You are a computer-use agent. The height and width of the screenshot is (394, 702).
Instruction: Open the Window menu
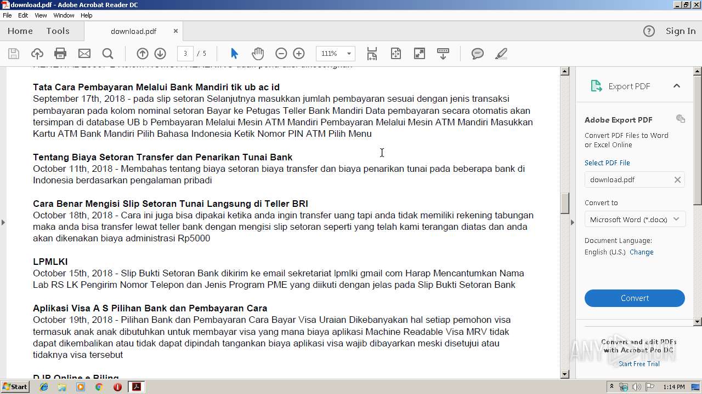(x=64, y=15)
